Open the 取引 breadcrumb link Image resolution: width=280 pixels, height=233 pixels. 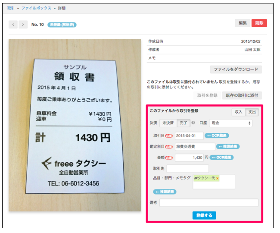pyautogui.click(x=11, y=8)
